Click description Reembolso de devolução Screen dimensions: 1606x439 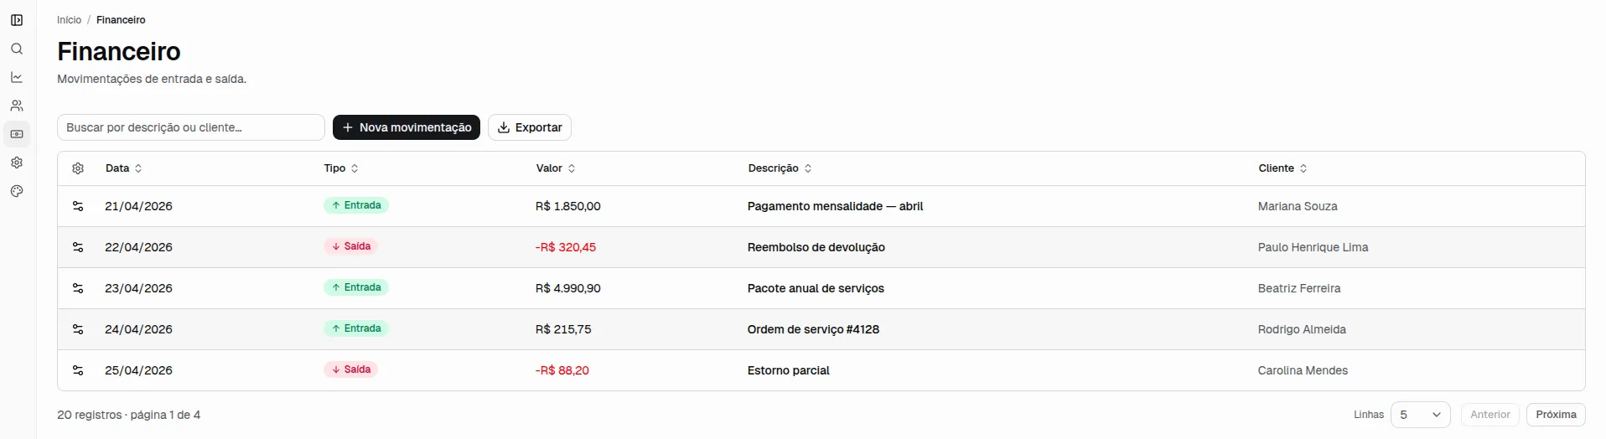(x=816, y=247)
